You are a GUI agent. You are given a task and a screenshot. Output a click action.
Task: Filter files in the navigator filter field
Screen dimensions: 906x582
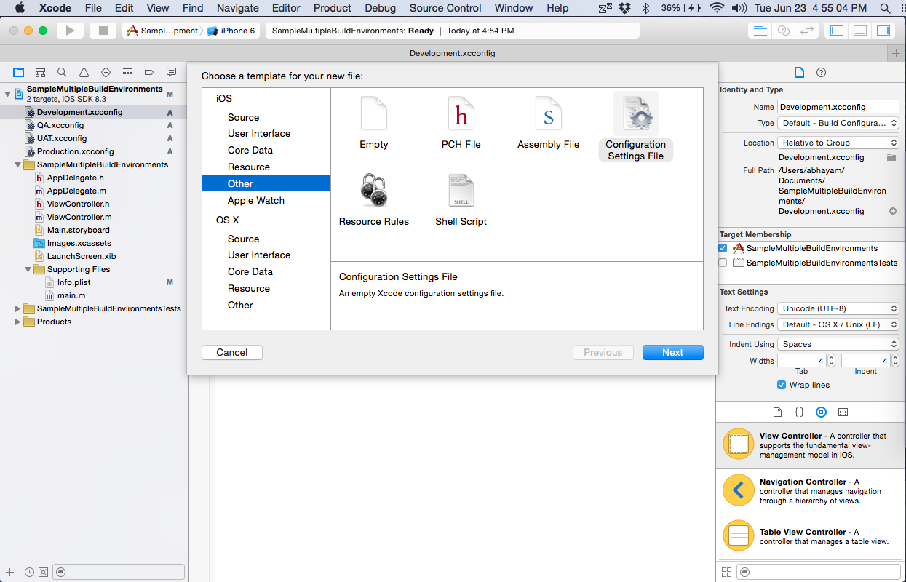tap(119, 572)
